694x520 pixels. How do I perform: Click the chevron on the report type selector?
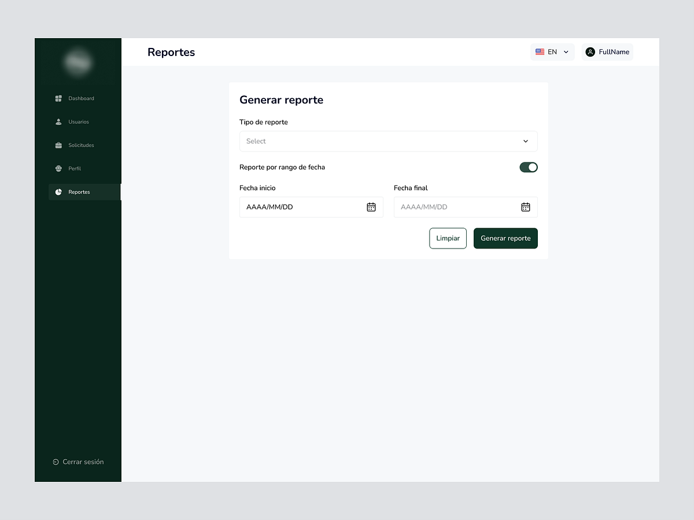526,141
